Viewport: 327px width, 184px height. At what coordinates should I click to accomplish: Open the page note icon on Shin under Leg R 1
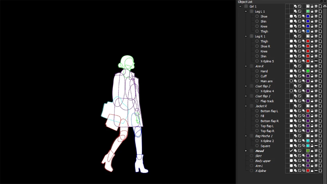pyautogui.click(x=320, y=56)
